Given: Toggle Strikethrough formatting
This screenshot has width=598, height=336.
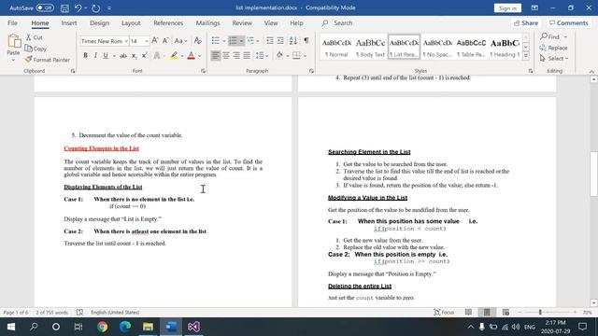Looking at the screenshot, I should coord(123,56).
